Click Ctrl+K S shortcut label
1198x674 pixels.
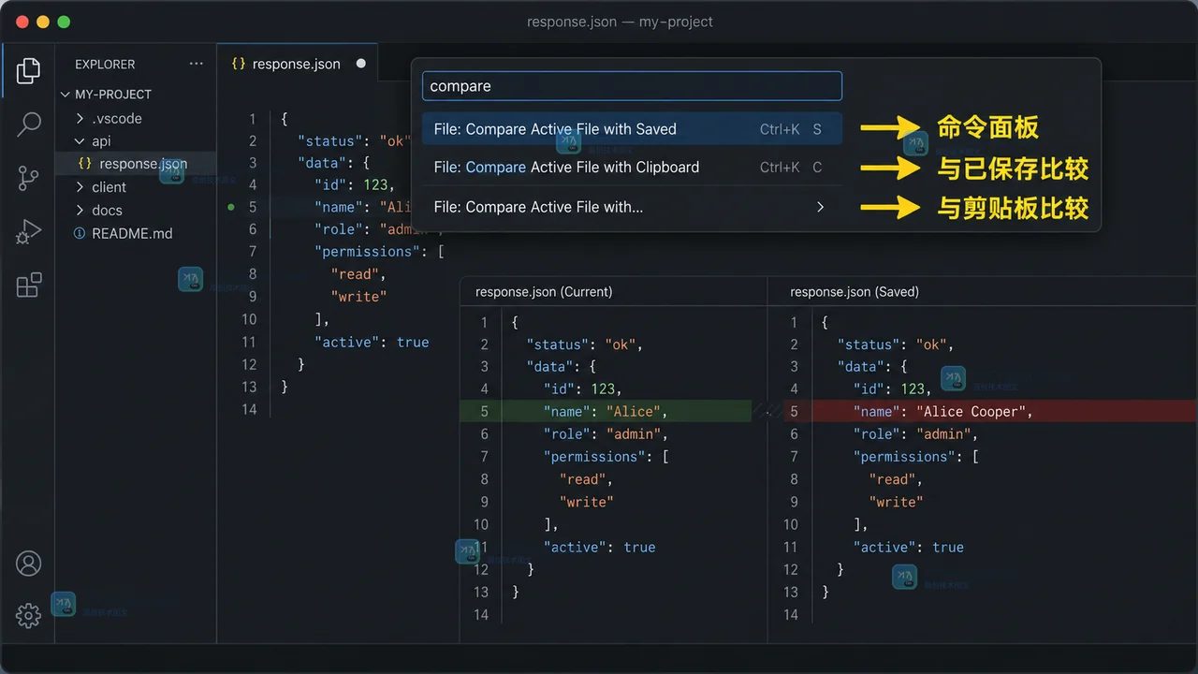pyautogui.click(x=791, y=129)
